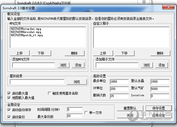Click 撤销次数 field showing 25
Viewport: 177px width, 127px height.
click(119, 96)
